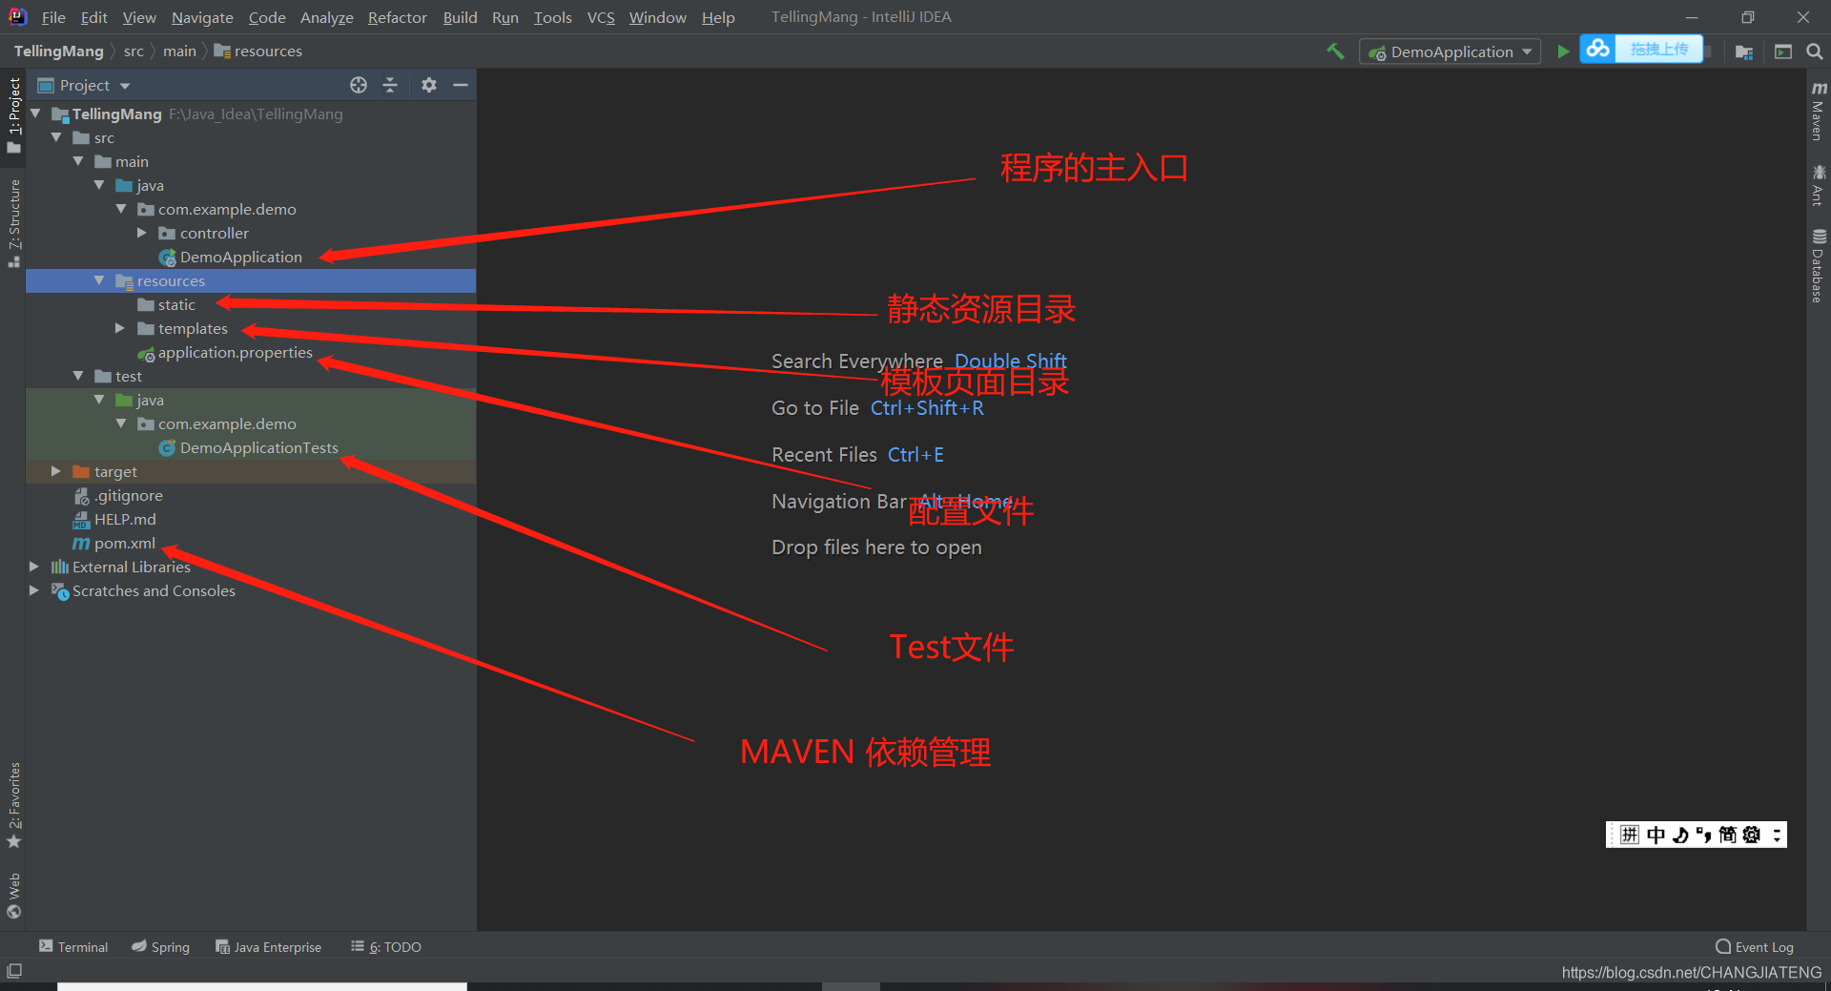Click the Baidu cloud upload icon
The height and width of the screenshot is (991, 1831).
pos(1598,49)
